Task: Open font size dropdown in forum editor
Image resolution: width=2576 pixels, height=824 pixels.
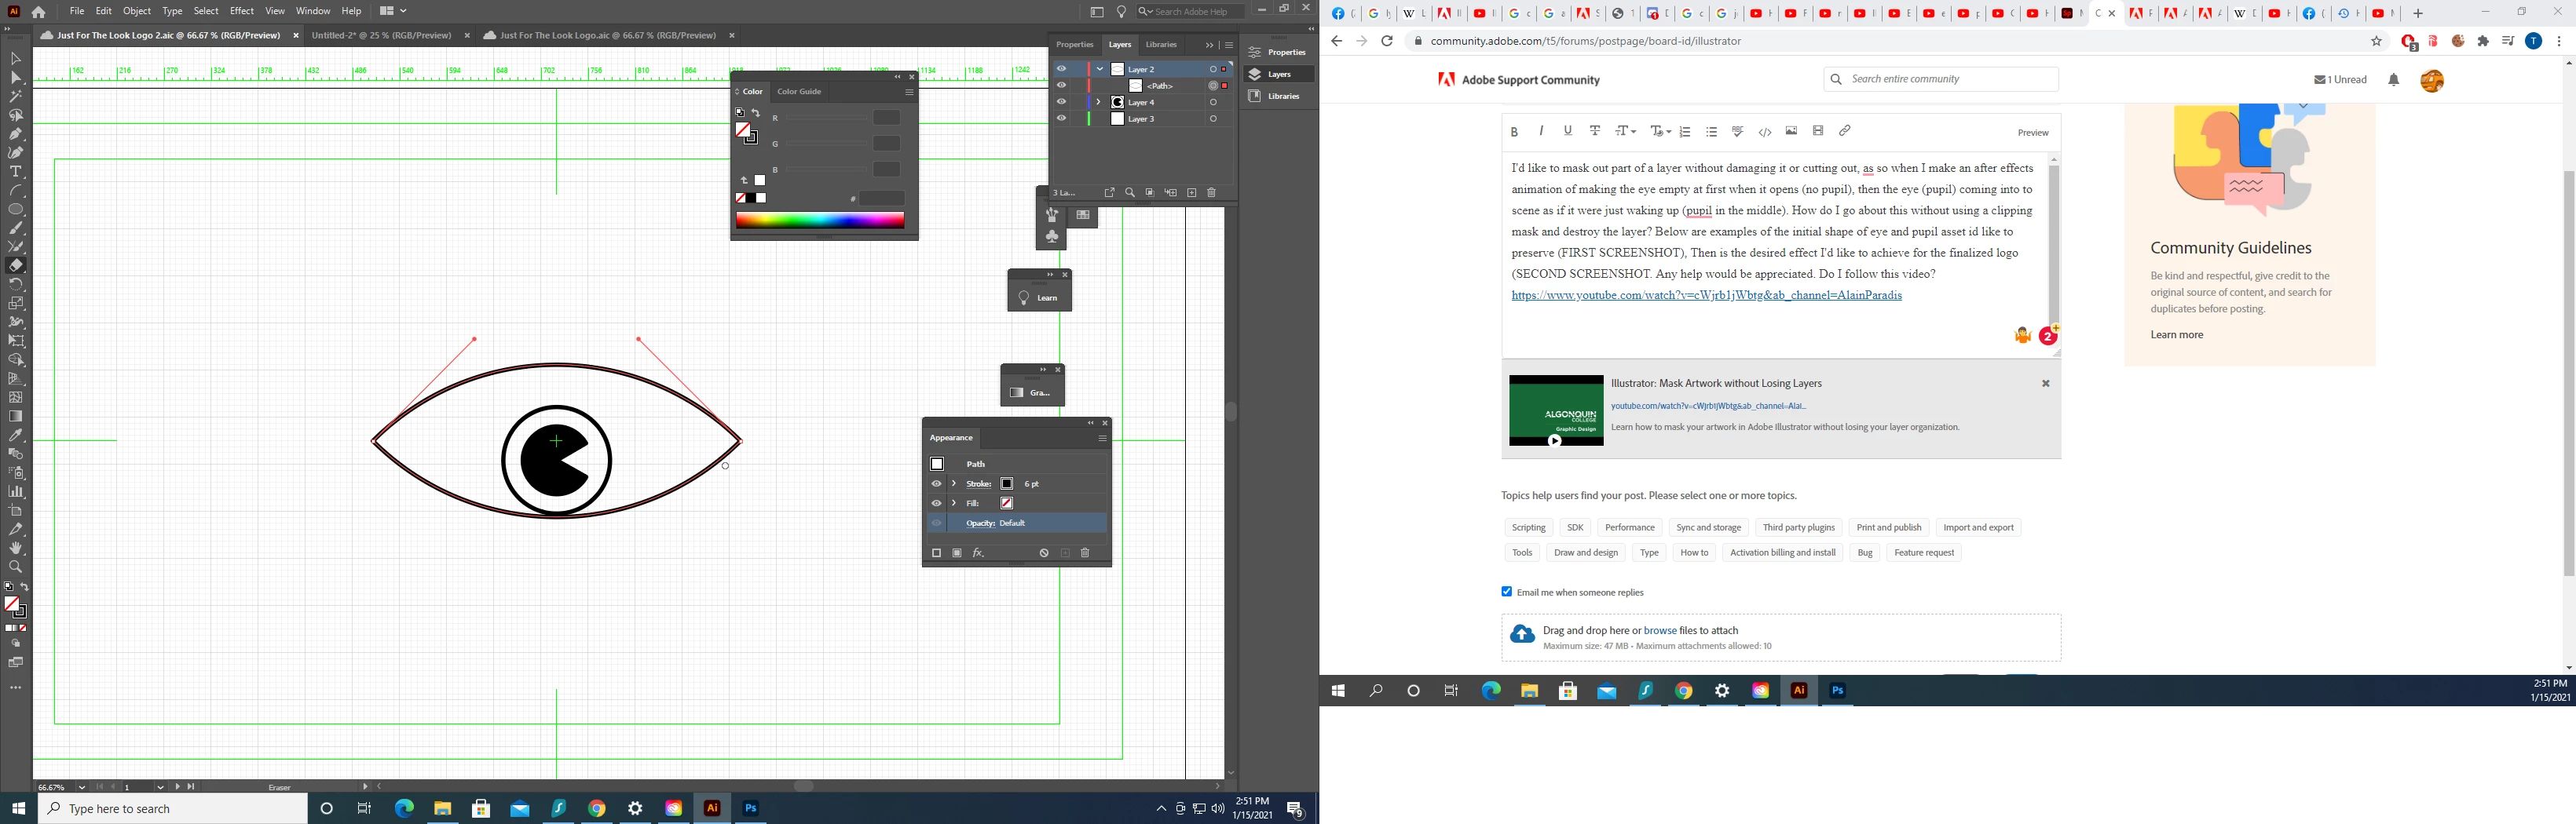Action: (x=1626, y=132)
